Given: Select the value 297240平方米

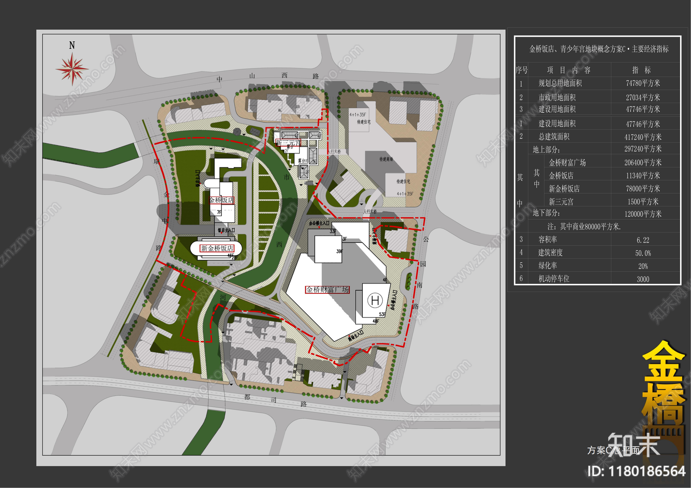Looking at the screenshot, I should (x=643, y=149).
